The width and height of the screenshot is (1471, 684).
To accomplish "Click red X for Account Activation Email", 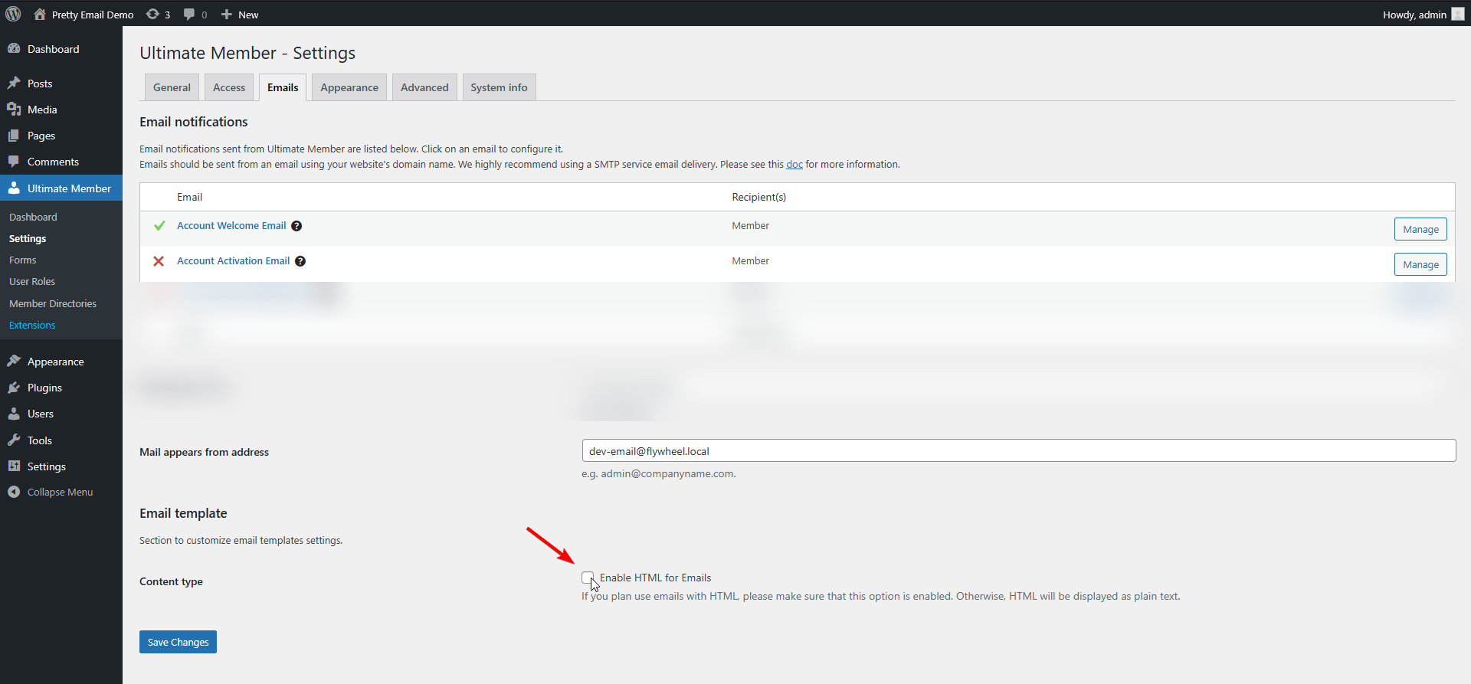I will tap(159, 261).
